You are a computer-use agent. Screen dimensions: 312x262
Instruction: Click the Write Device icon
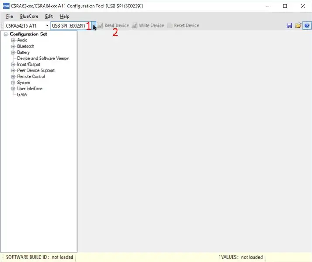pyautogui.click(x=135, y=25)
